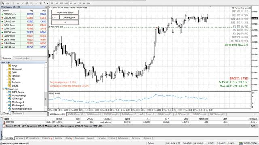Open the Алерты terminal tab

[59, 138]
